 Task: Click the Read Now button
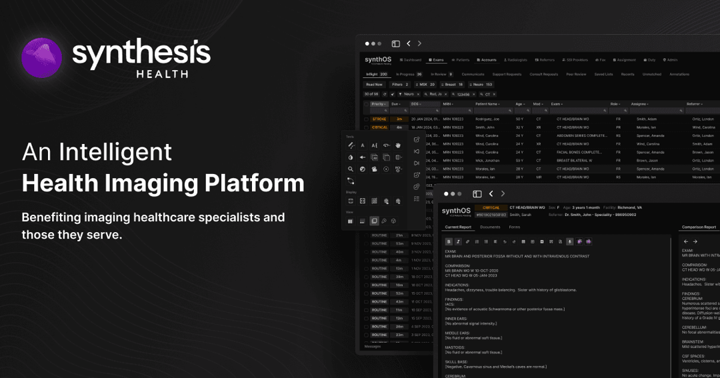click(x=374, y=85)
